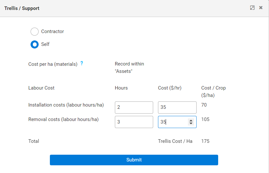This screenshot has width=269, height=173.
Task: Click the removal Cost / Crop value 105
Action: (x=205, y=119)
